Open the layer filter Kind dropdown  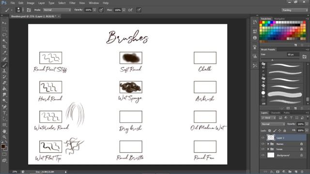268,118
